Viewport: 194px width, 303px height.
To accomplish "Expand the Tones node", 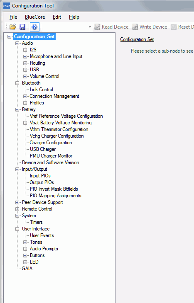I will (x=25, y=242).
